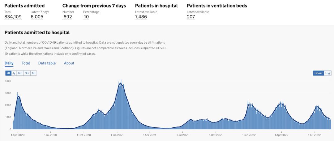Image resolution: width=334 pixels, height=141 pixels.
Task: Click the July 2022 peak on the chart
Action: point(317,107)
